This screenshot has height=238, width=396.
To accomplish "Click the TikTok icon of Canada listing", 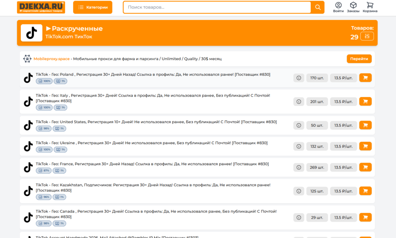I will (28, 217).
